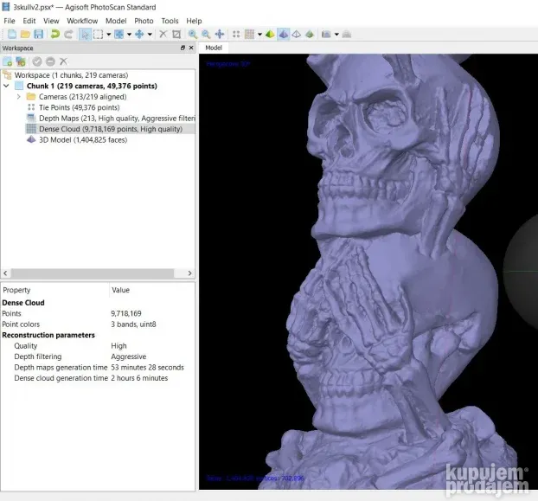Select 3D Model (1,404,825 faces) item
Screen dimensions: 538x501
(x=83, y=139)
